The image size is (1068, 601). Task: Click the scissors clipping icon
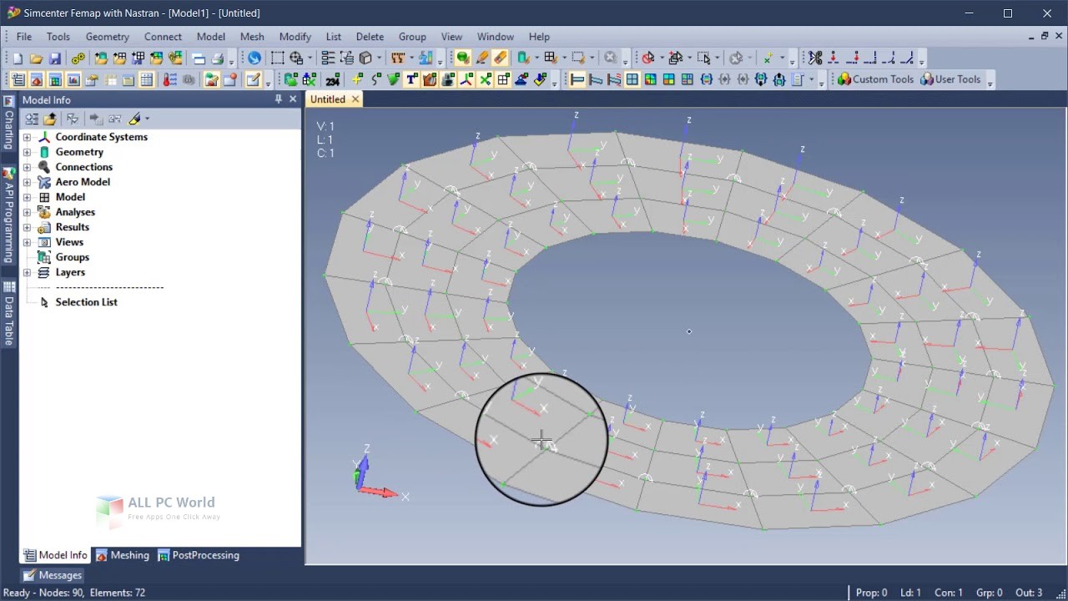[815, 58]
